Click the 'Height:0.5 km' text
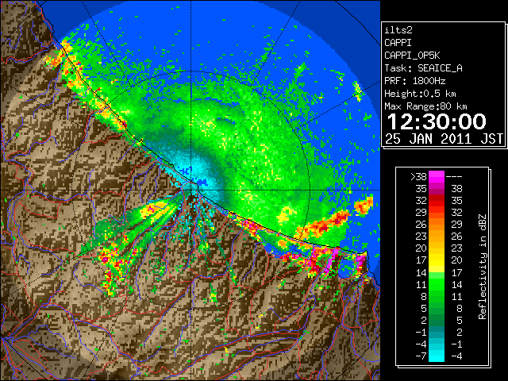 (420, 94)
